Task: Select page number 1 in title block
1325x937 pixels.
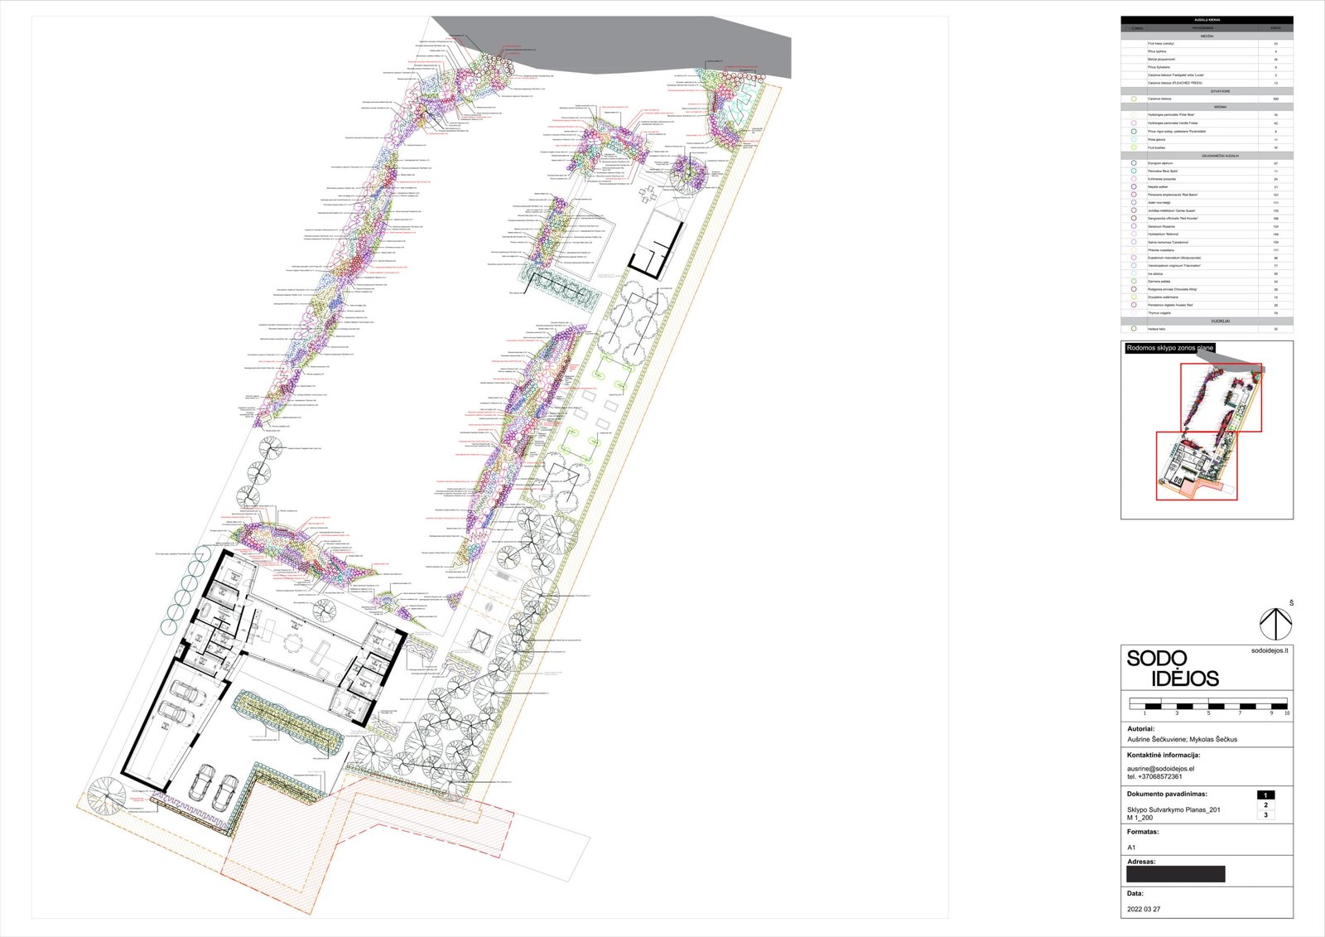Action: 1265,795
